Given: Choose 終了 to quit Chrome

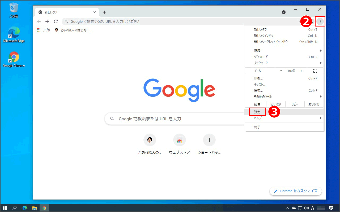Looking at the screenshot, I should 284,127.
